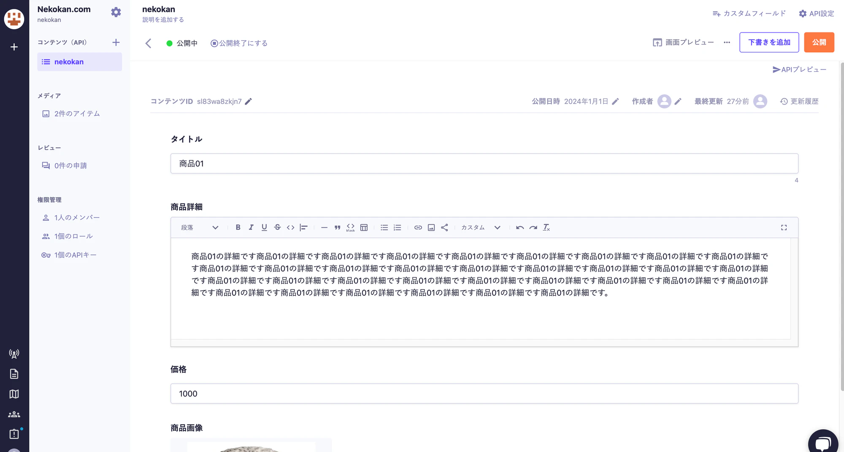844x452 pixels.
Task: Toggle bold formatting in editor toolbar
Action: [238, 227]
